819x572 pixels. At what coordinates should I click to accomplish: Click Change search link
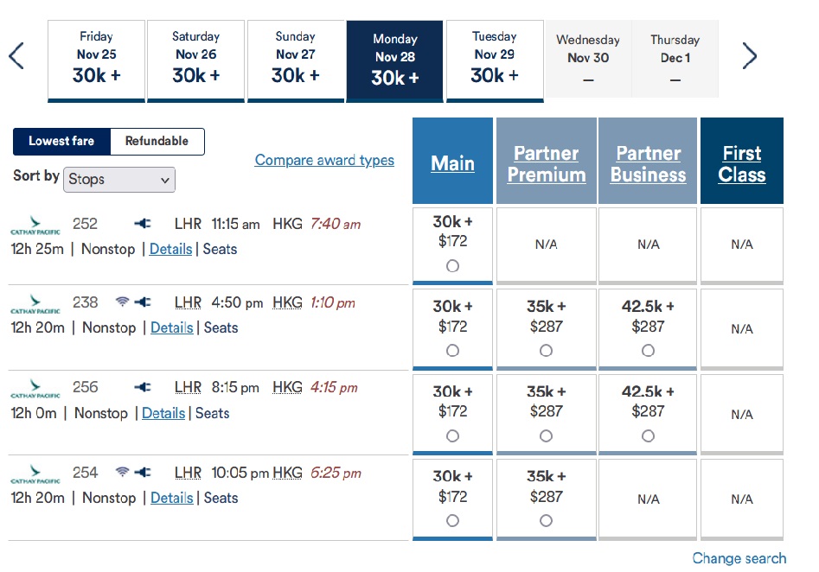739,558
